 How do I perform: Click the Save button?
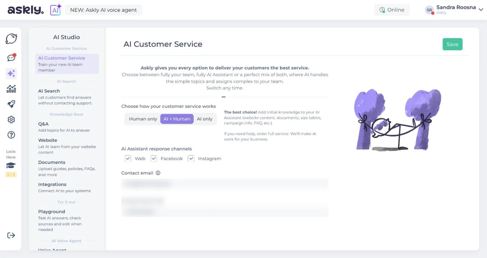click(452, 44)
